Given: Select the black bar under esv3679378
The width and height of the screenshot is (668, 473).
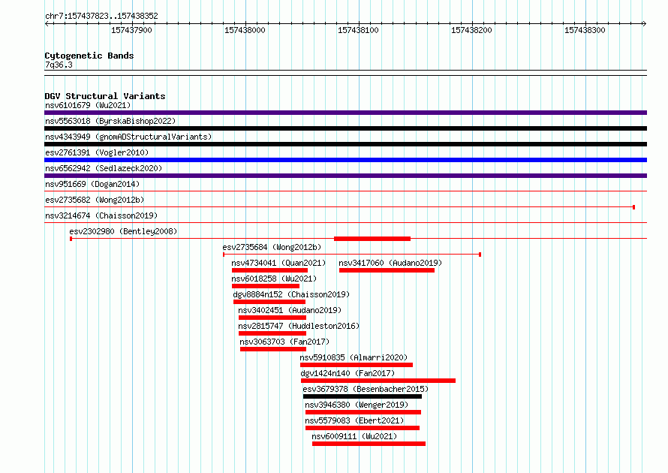Looking at the screenshot, I should click(363, 396).
